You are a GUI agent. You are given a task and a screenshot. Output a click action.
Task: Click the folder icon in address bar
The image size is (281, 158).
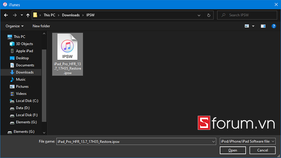click(35, 15)
